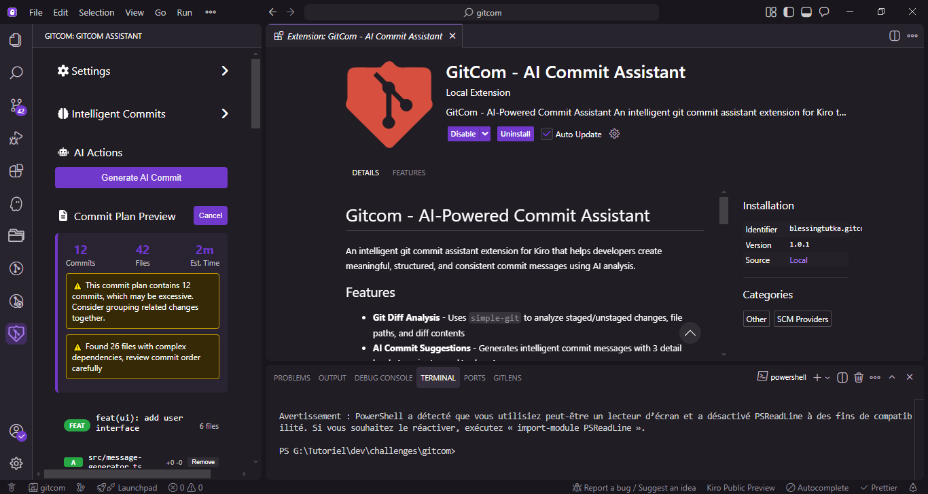The width and height of the screenshot is (928, 494).
Task: Open the Manage gear at the activity bar's bottom
Action: click(x=16, y=463)
